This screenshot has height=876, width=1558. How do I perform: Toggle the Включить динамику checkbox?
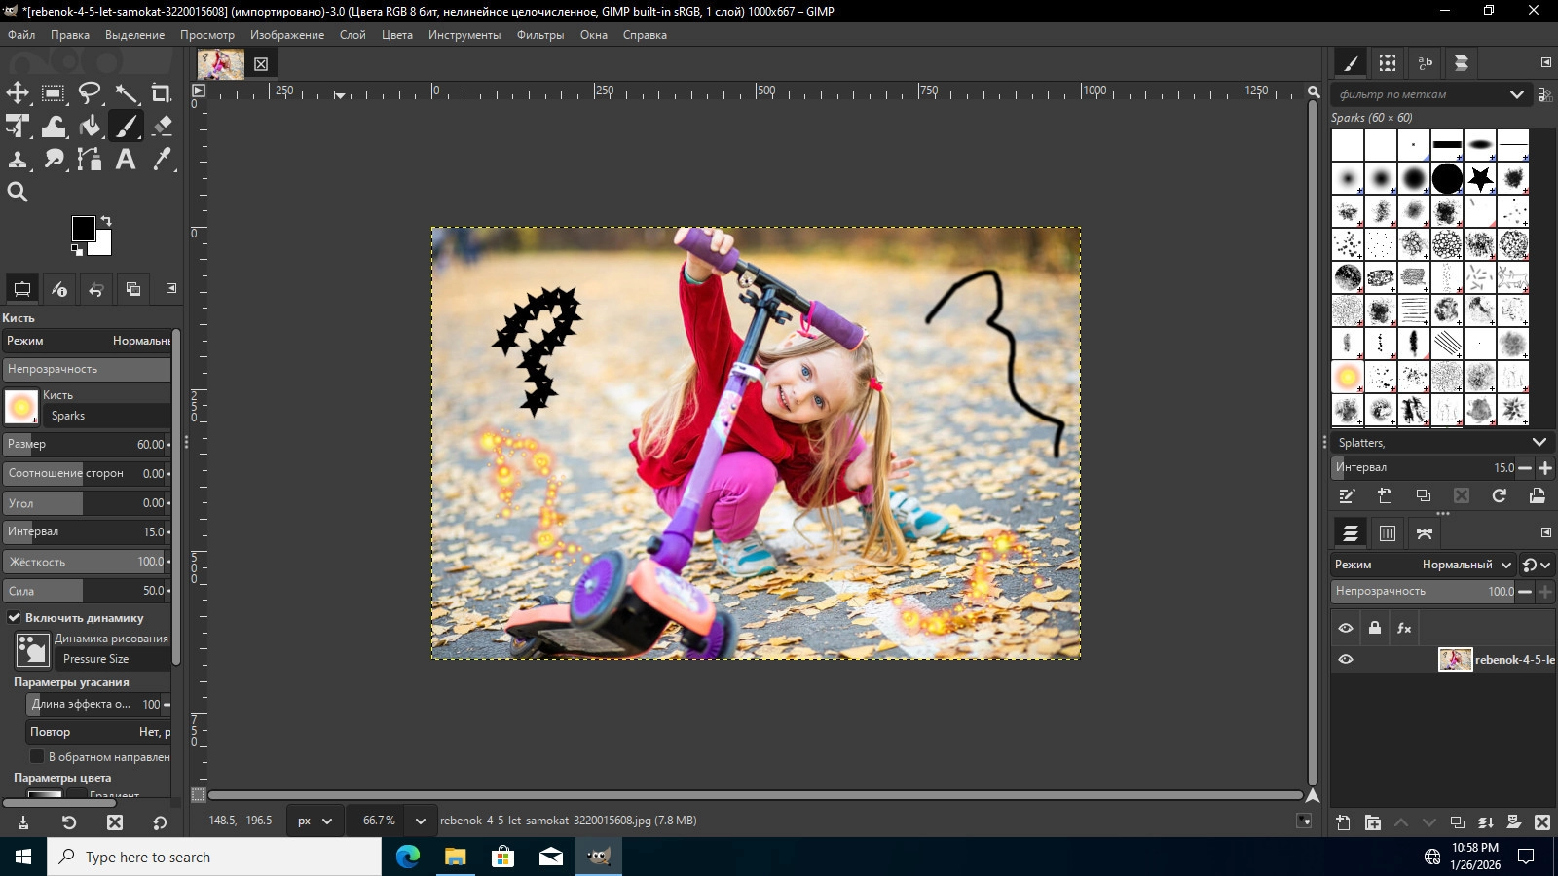15,618
